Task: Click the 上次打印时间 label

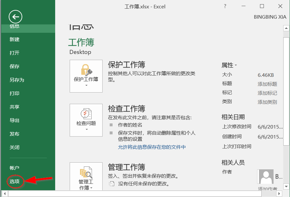Action: pyautogui.click(x=236, y=147)
